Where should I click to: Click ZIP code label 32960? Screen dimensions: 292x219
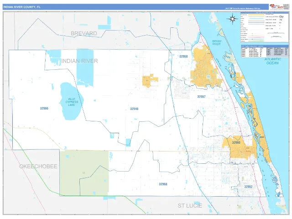coord(236,142)
